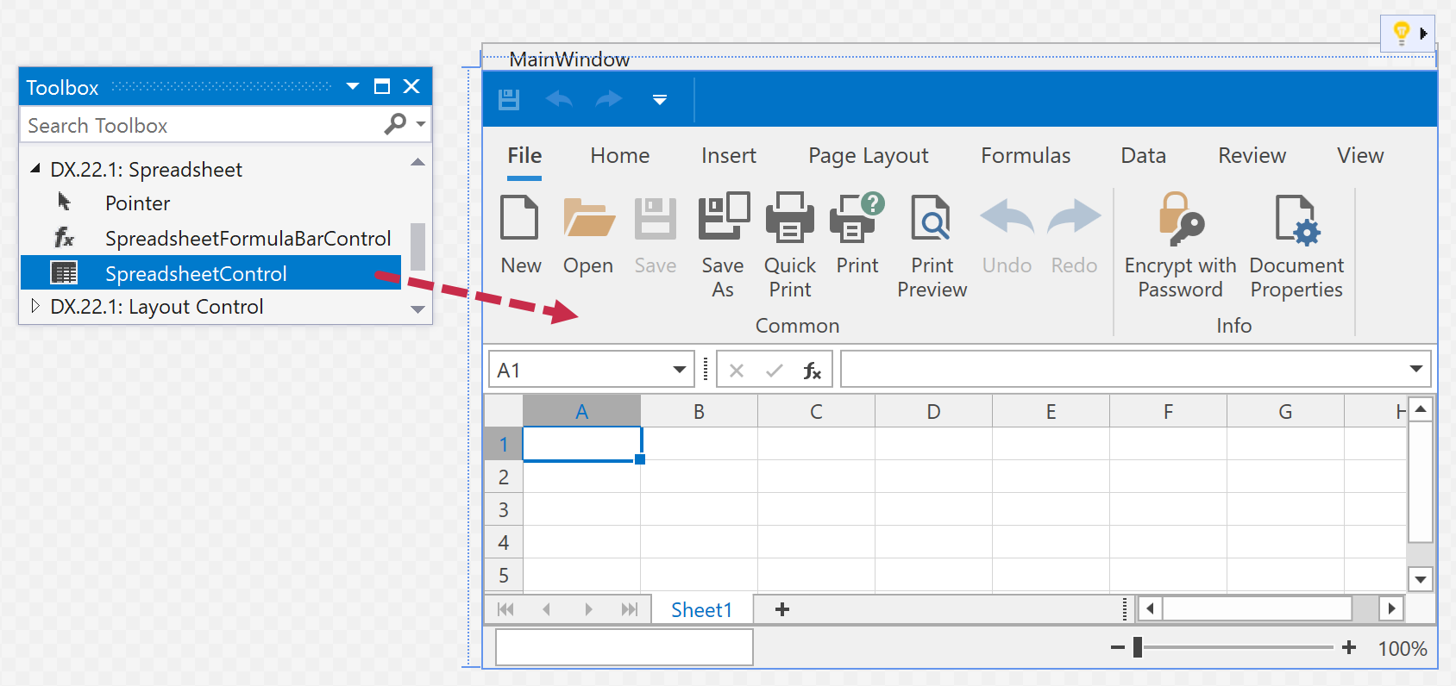Image resolution: width=1456 pixels, height=686 pixels.
Task: Add a new sheet with plus button
Action: click(x=782, y=609)
